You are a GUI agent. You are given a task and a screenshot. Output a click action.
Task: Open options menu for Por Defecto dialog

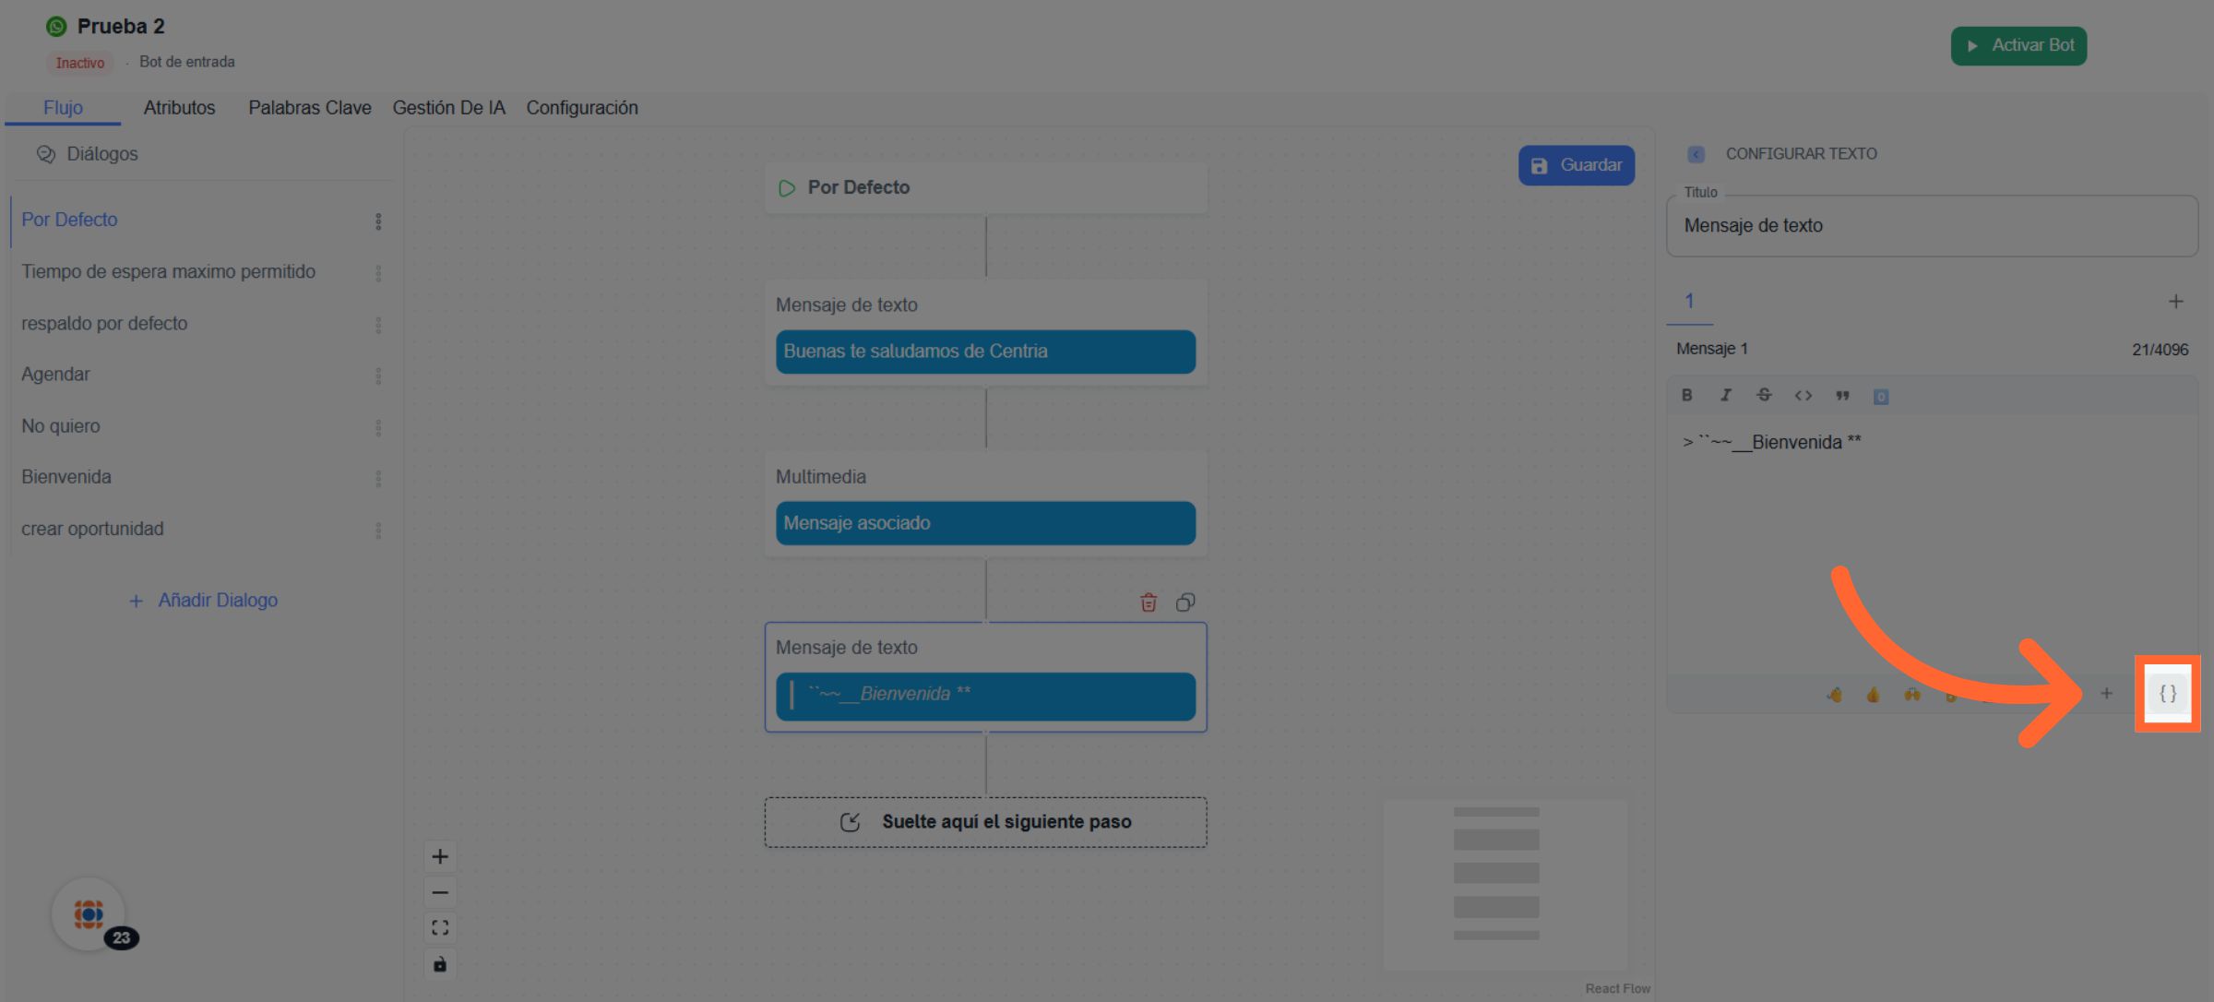tap(378, 221)
